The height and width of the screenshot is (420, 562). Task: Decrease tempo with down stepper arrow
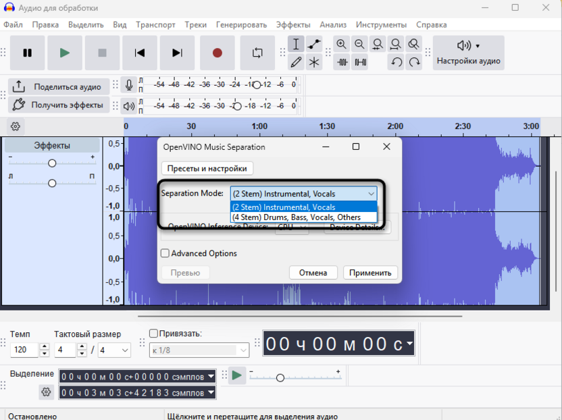[x=45, y=354]
